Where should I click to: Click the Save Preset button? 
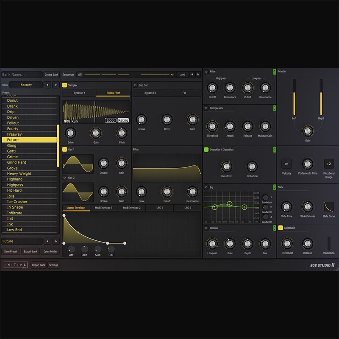(x=11, y=251)
